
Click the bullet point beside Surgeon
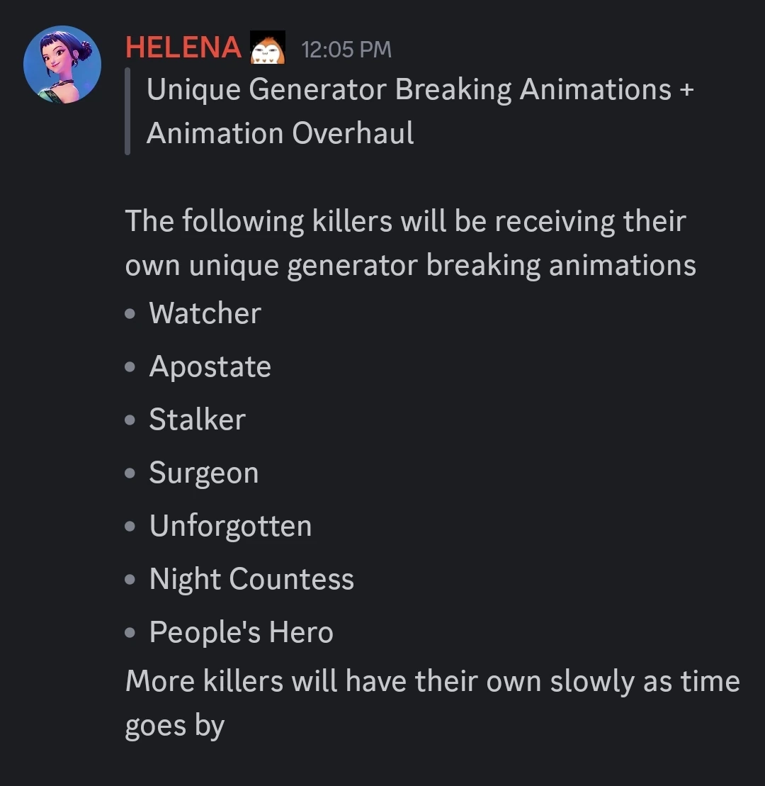[130, 473]
